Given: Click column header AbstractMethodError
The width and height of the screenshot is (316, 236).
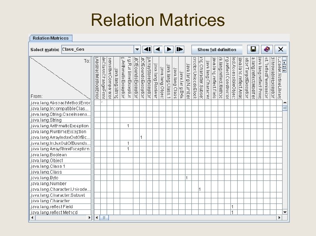Looking at the screenshot, I should click(x=97, y=78).
